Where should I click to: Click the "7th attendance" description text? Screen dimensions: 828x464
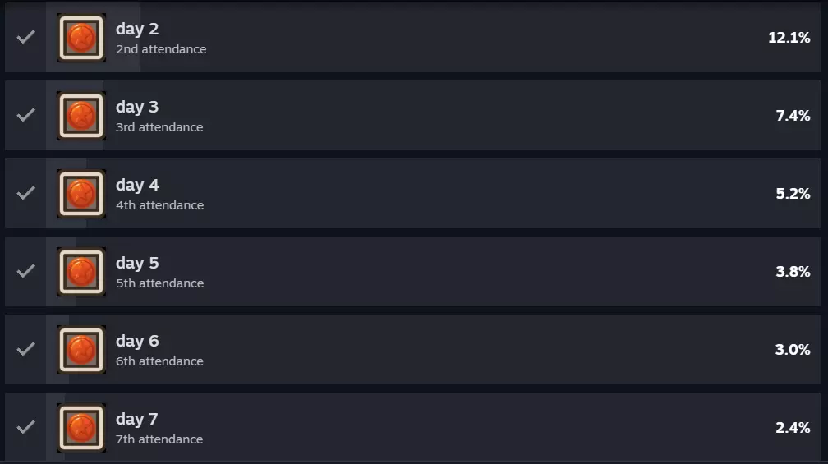[x=159, y=439]
